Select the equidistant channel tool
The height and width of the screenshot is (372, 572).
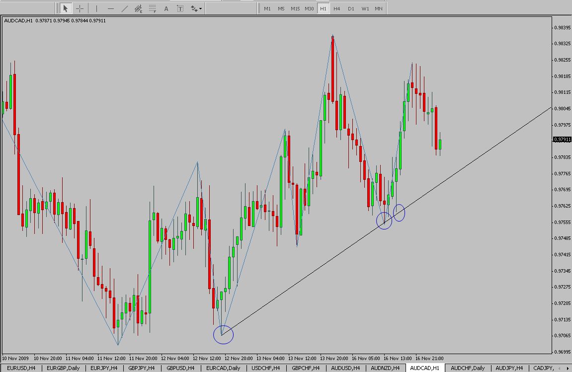pyautogui.click(x=139, y=8)
